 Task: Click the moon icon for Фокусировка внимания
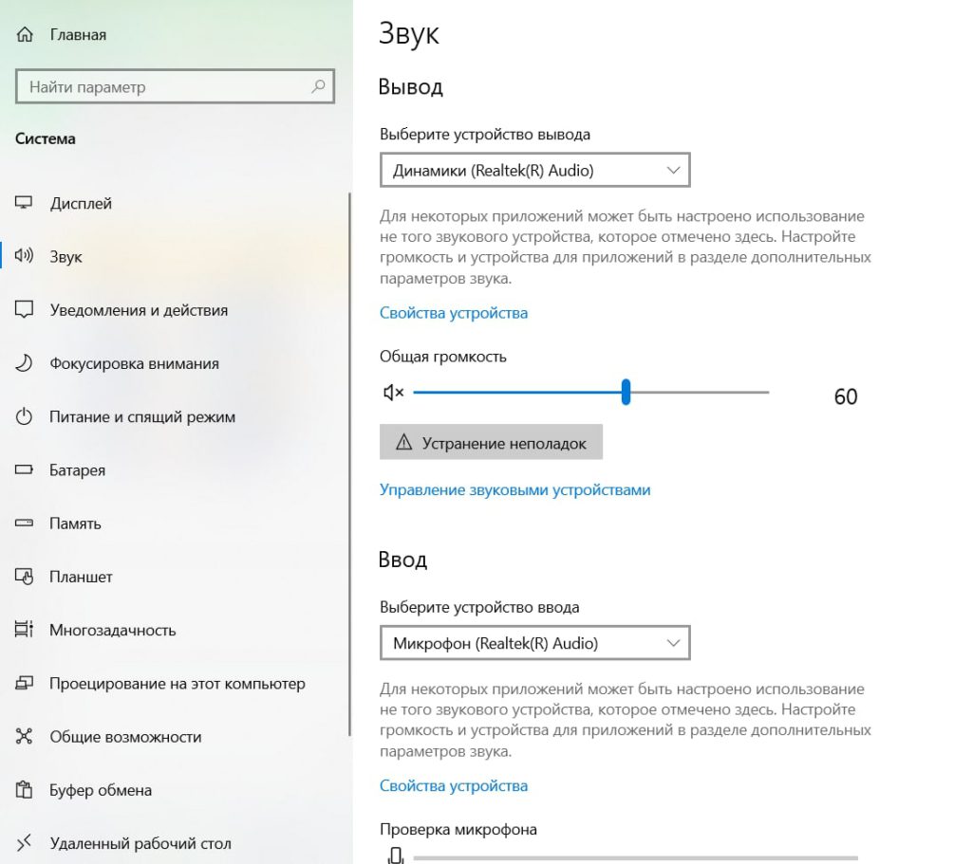click(24, 363)
